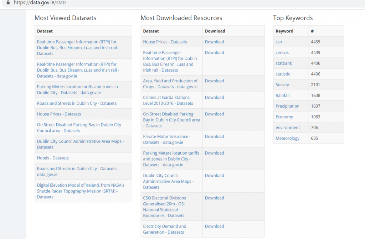Screen dimensions: 365x239
Task: Download Area, Yield and Production of Crops
Action: coord(214,81)
